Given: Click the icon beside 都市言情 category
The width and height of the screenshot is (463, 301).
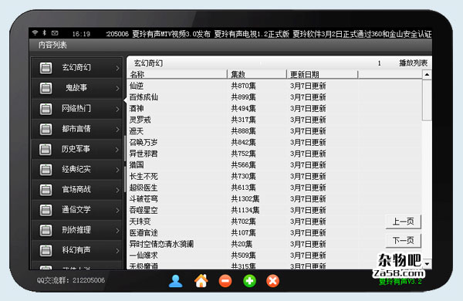Looking at the screenshot, I should point(46,129).
